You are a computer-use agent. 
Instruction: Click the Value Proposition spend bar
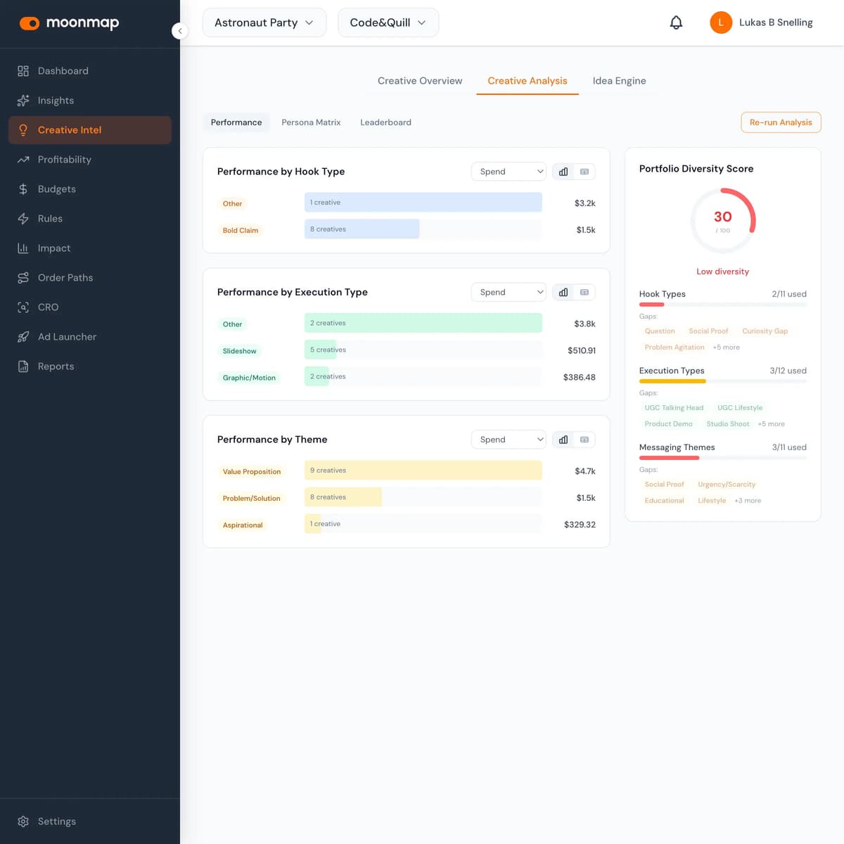tap(423, 471)
